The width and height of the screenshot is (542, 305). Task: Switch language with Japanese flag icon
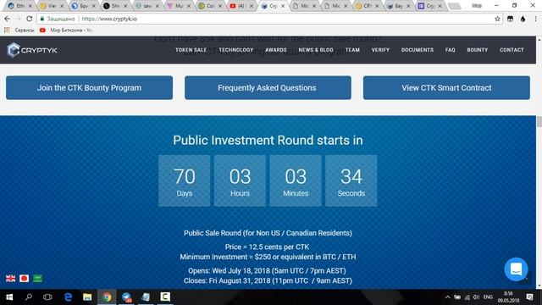[x=25, y=279]
